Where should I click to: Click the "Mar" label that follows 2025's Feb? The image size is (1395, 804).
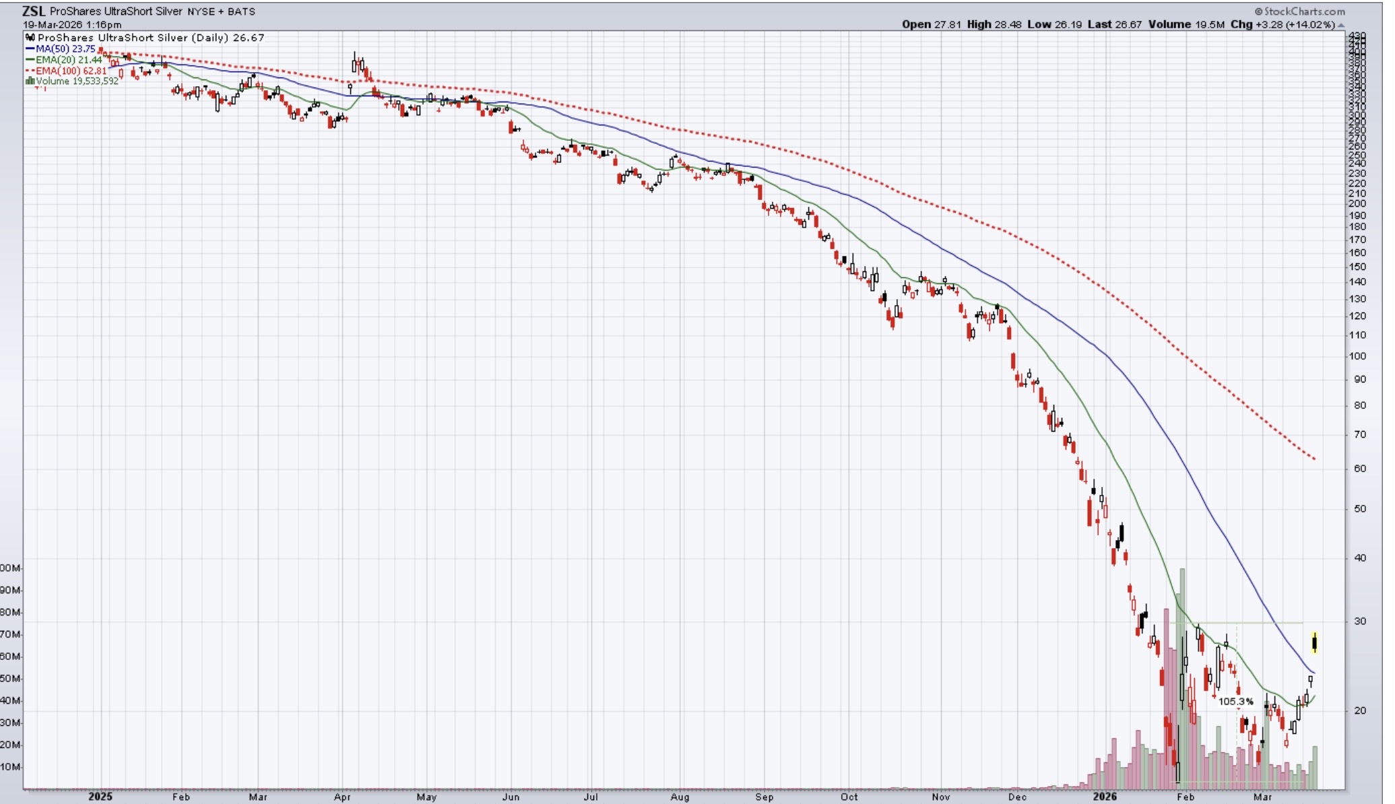pos(258,797)
